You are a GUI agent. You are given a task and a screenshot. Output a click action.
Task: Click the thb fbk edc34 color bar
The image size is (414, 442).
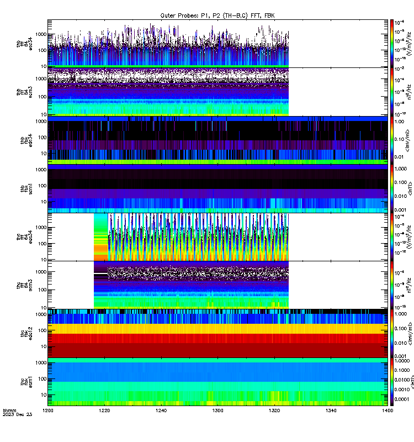(x=392, y=140)
